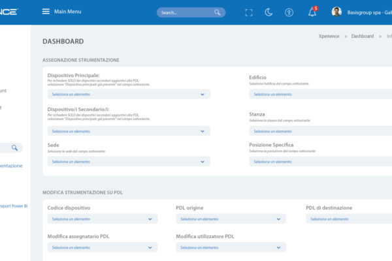Image resolution: width=392 pixels, height=261 pixels.
Task: Open PDL di destinazione select field
Action: [x=349, y=219]
